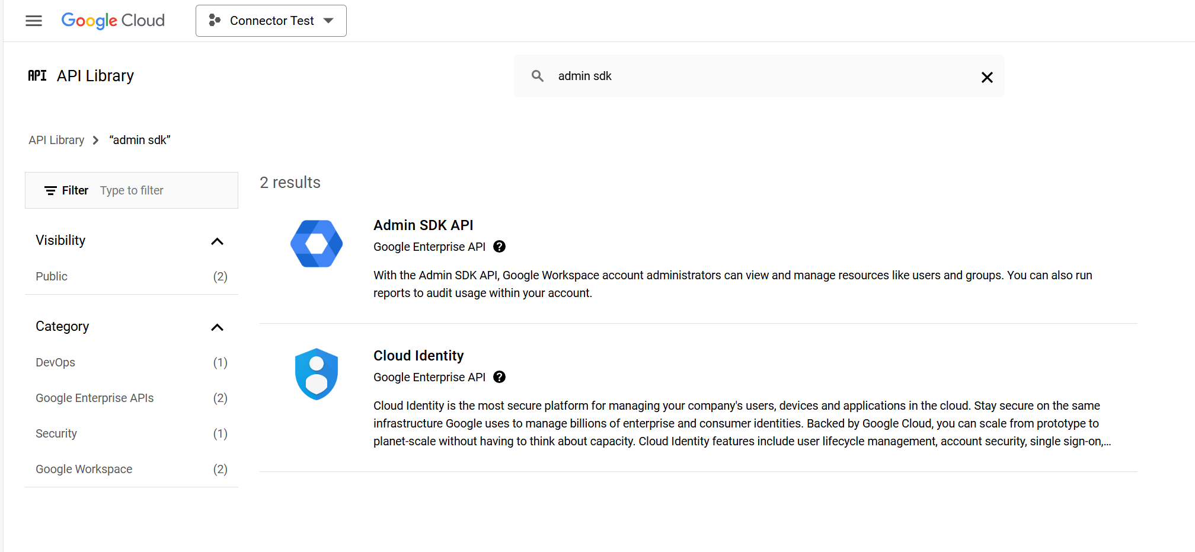This screenshot has width=1195, height=552.
Task: Click the Visibility heading label
Action: [x=60, y=240]
